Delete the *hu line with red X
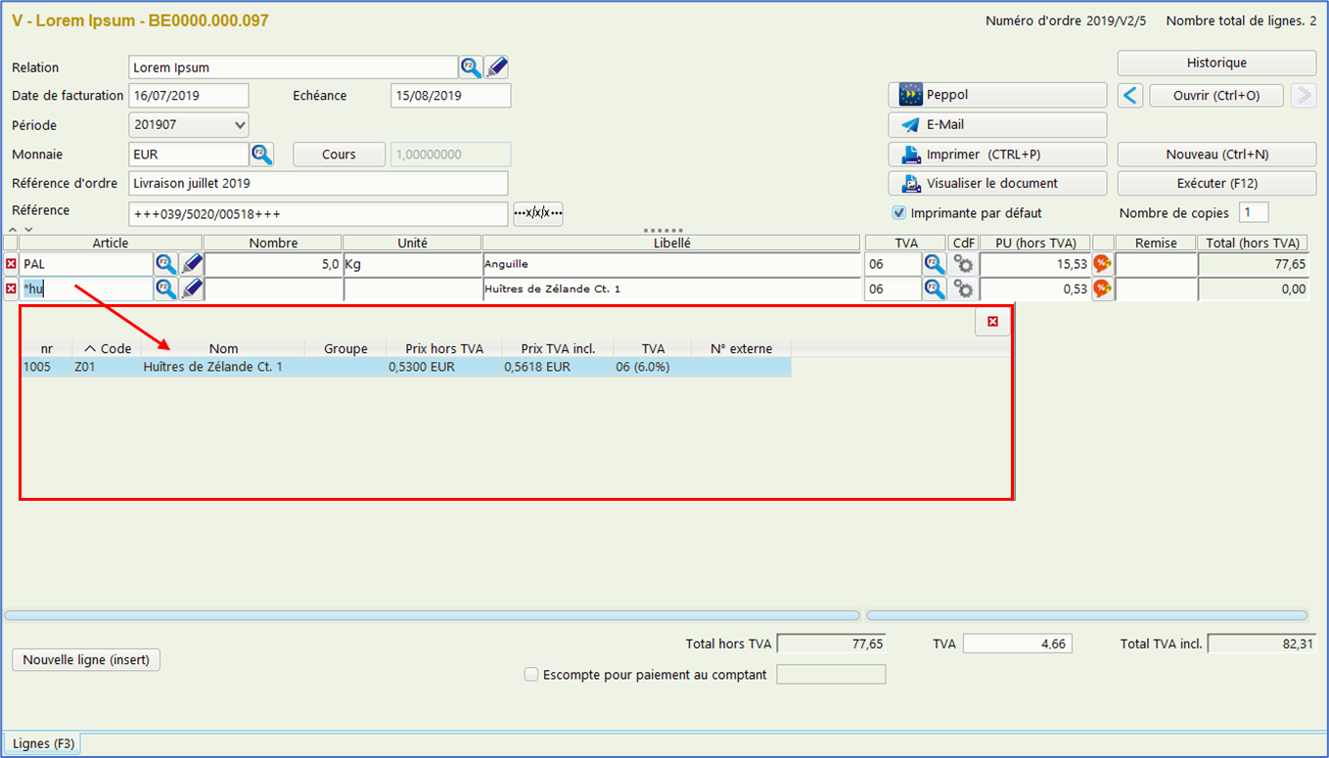Screen dimensions: 1329x758 11,289
